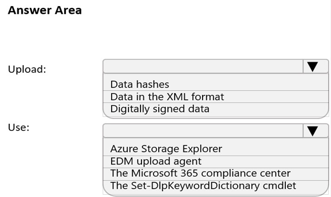The height and width of the screenshot is (197, 331).
Task: Select The Microsoft 365 compliance center
Action: click(x=200, y=173)
